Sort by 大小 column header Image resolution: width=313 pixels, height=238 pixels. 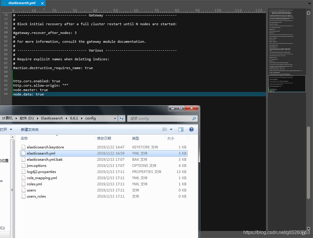pyautogui.click(x=177, y=138)
